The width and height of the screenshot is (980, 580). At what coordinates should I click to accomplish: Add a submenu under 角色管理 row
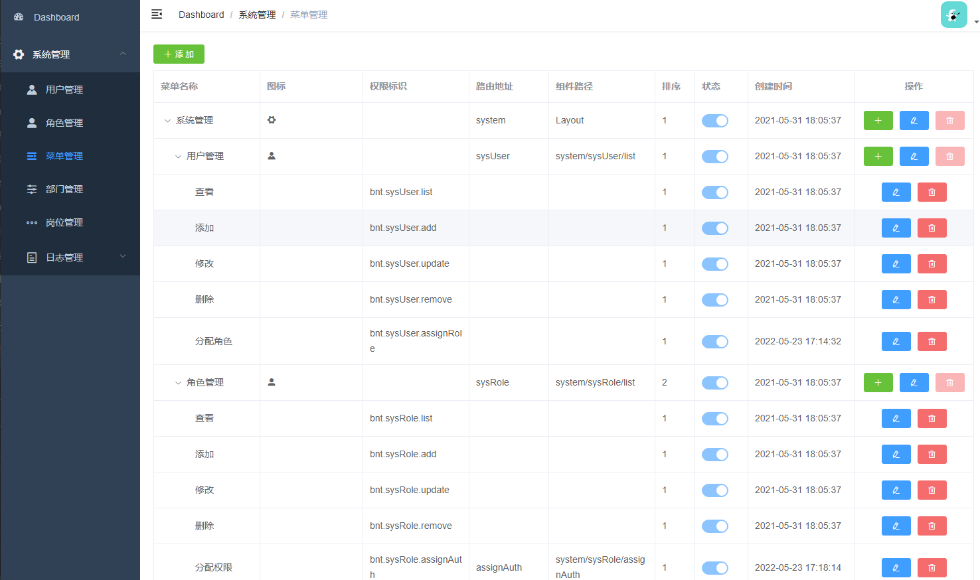pos(878,383)
